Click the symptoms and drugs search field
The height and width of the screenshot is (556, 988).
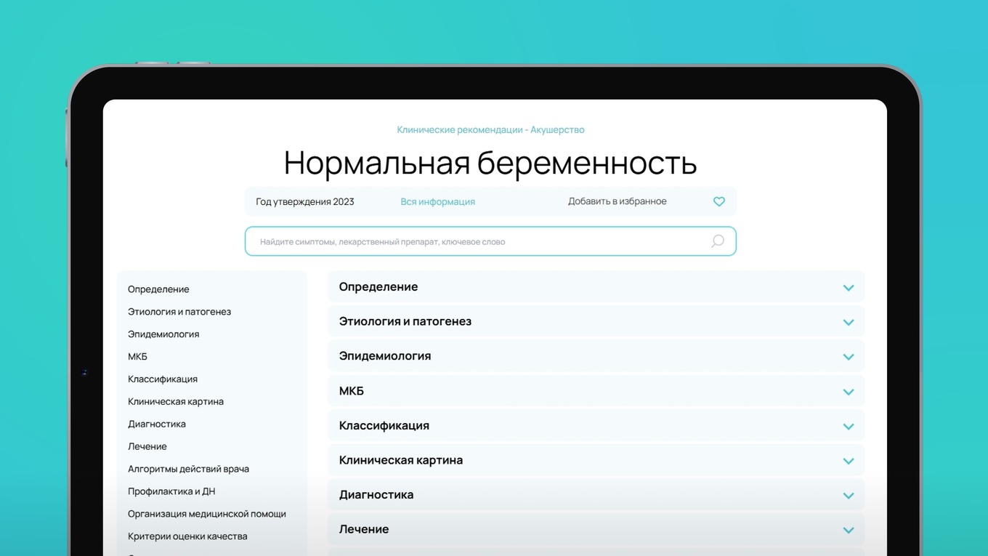(x=490, y=241)
